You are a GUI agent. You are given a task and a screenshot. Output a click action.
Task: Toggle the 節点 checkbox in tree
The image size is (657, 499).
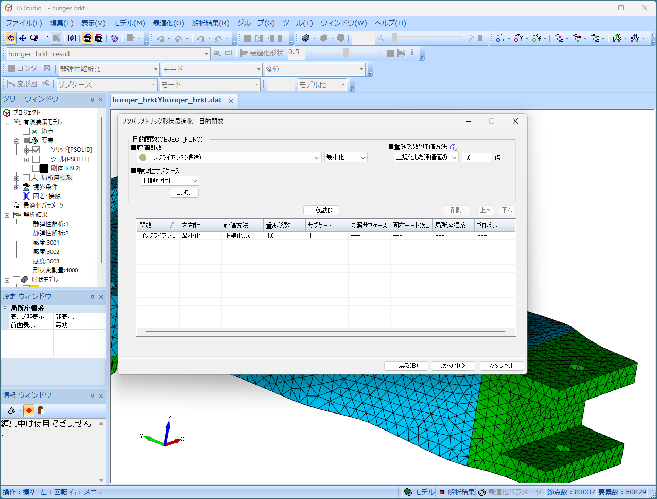26,131
